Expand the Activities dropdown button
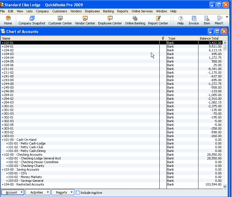This screenshot has width=232, height=197. click(38, 192)
